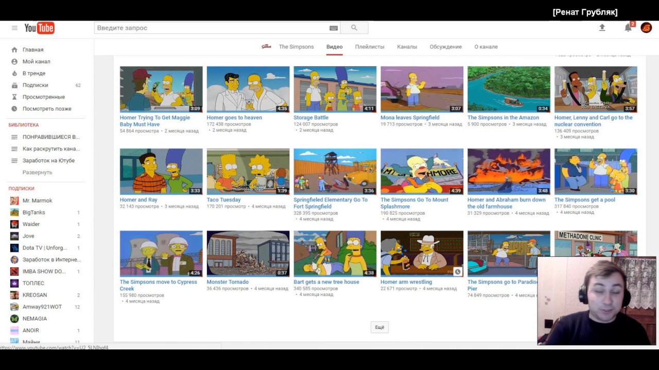Open ПОДПИСКИ section header
659x370 pixels.
coord(22,189)
